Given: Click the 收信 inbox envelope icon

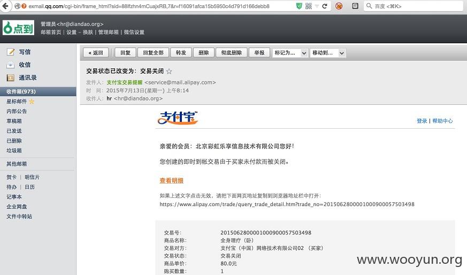Looking at the screenshot, I should click(10, 65).
